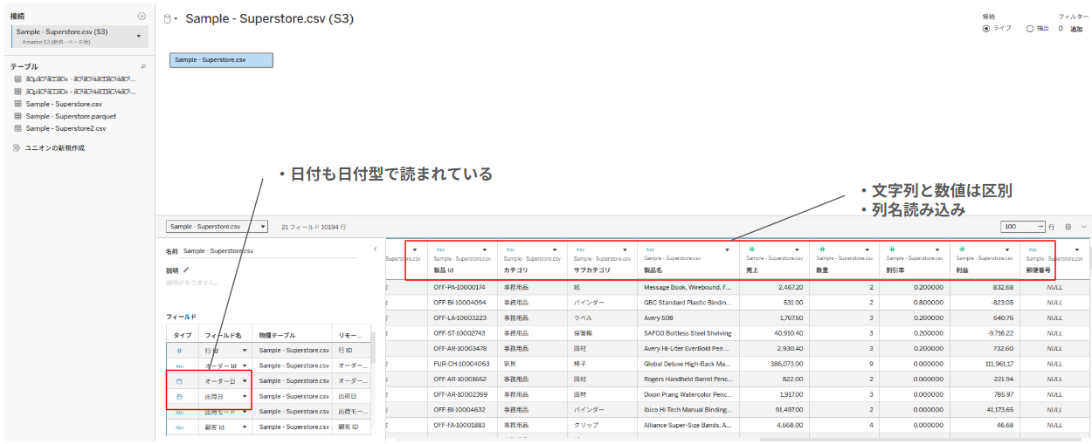Image resolution: width=1092 pixels, height=444 pixels.
Task: Open dropdown arrow of 製品 Id column
Action: click(485, 249)
